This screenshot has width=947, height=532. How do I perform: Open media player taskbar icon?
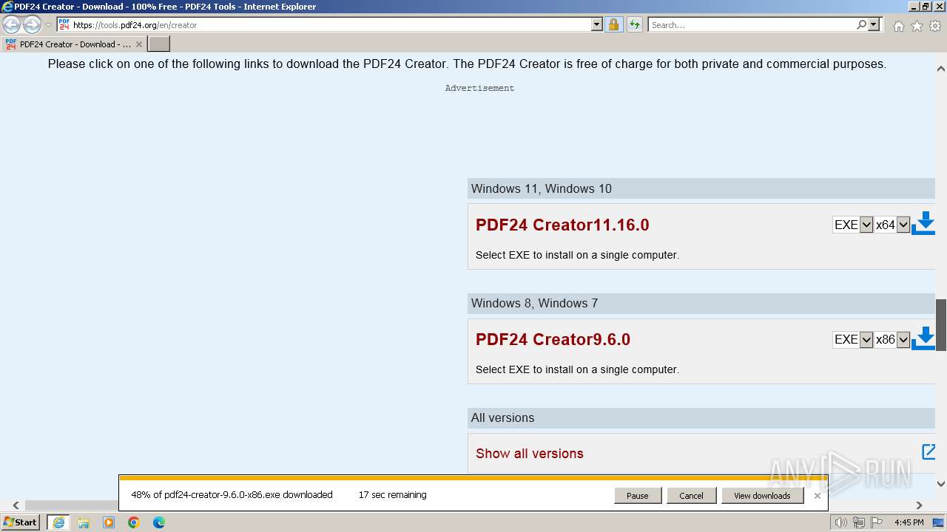[109, 522]
